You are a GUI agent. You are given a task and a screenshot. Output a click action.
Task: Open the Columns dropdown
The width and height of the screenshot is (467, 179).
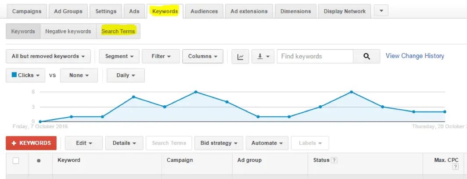(x=203, y=56)
